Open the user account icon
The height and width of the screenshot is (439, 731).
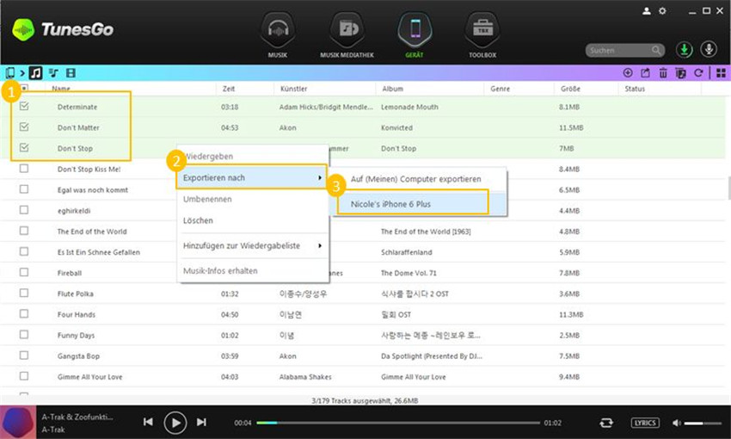646,10
